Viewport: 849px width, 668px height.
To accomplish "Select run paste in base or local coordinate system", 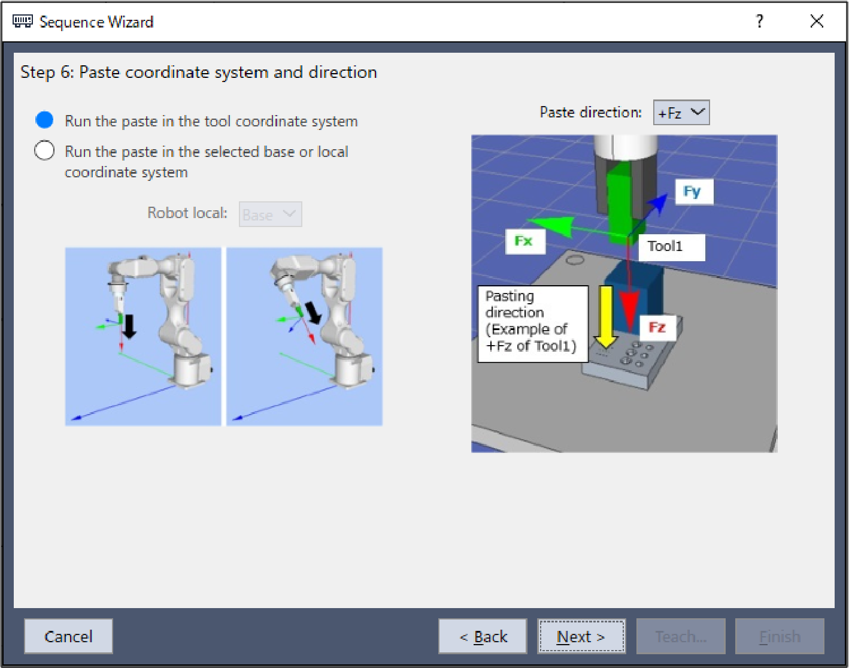I will click(45, 151).
